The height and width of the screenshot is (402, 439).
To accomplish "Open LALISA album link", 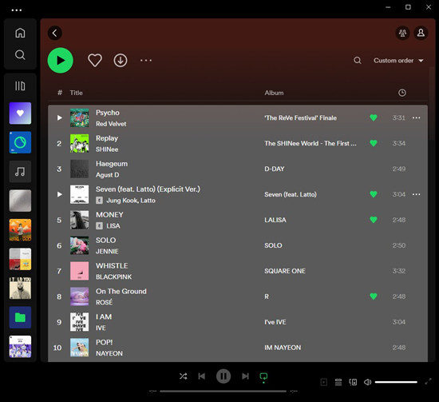I will (275, 220).
